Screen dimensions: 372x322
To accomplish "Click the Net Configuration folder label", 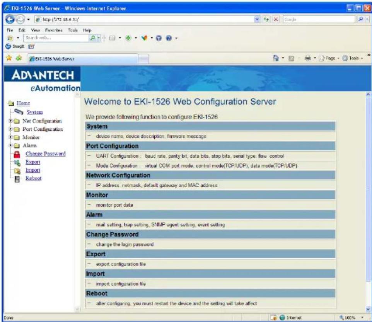I will pos(42,121).
